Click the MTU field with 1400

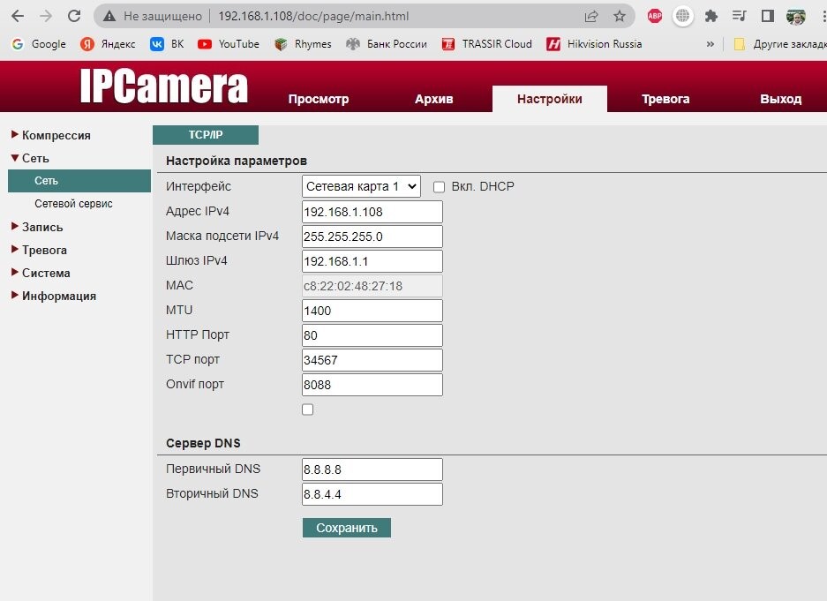[372, 311]
